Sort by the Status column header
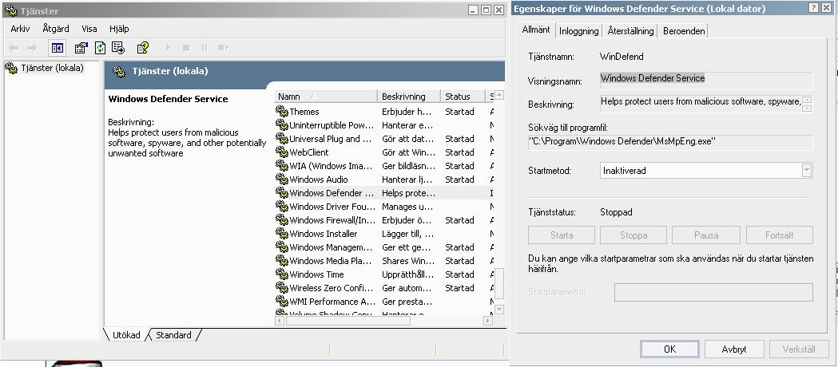Viewport: 838px width, 367px height. click(x=463, y=97)
